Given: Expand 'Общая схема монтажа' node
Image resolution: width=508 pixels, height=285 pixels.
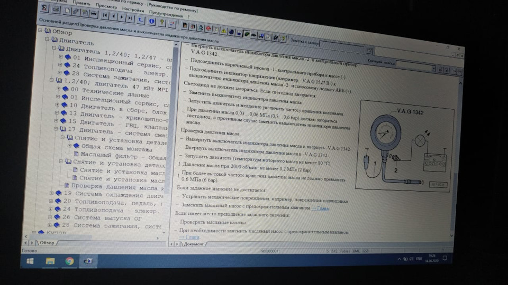Looking at the screenshot, I should click(69, 146).
